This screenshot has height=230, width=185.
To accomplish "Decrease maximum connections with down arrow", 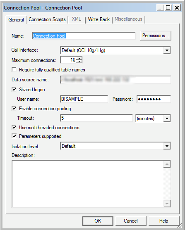I will click(79, 62).
